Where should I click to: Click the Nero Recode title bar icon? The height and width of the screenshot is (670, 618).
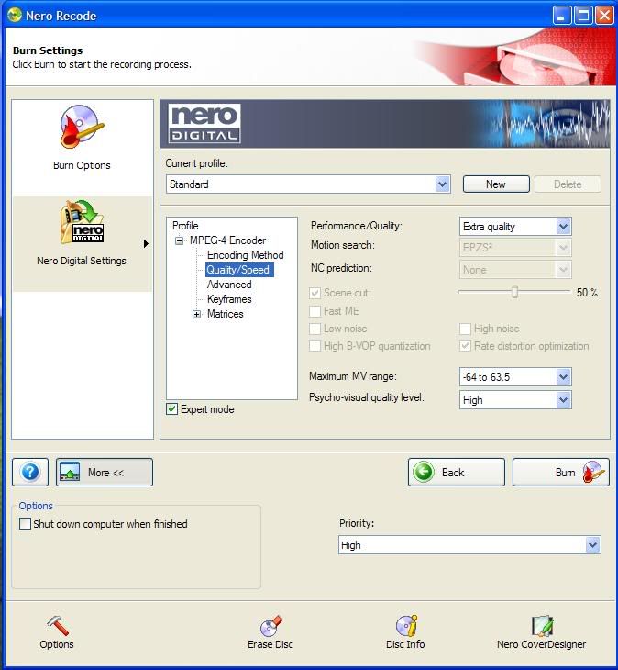pos(15,16)
